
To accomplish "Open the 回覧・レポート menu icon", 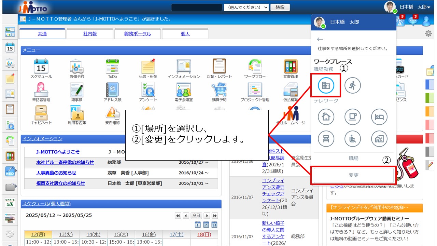I will coord(219,66).
